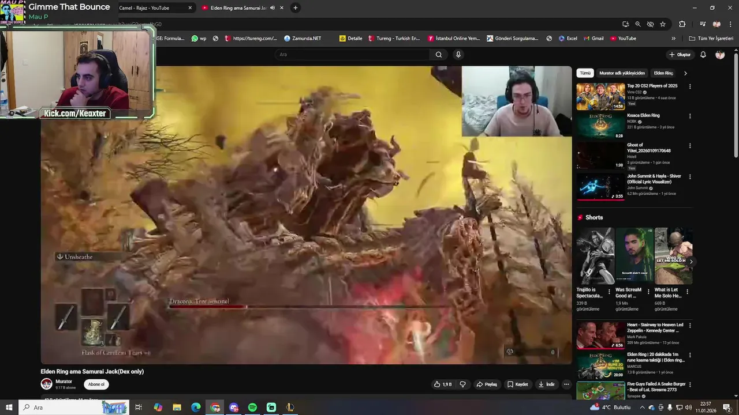This screenshot has height=415, width=739.
Task: Open Discord from the taskbar
Action: tap(234, 408)
